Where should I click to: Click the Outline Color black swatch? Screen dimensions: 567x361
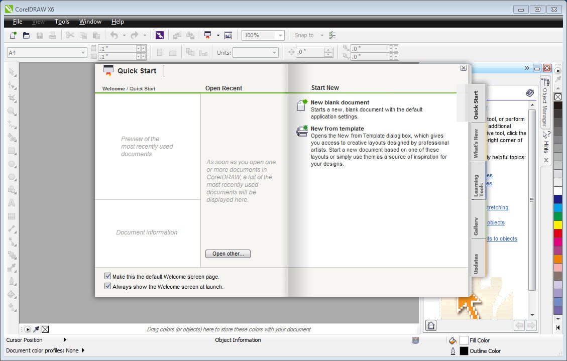coord(464,350)
